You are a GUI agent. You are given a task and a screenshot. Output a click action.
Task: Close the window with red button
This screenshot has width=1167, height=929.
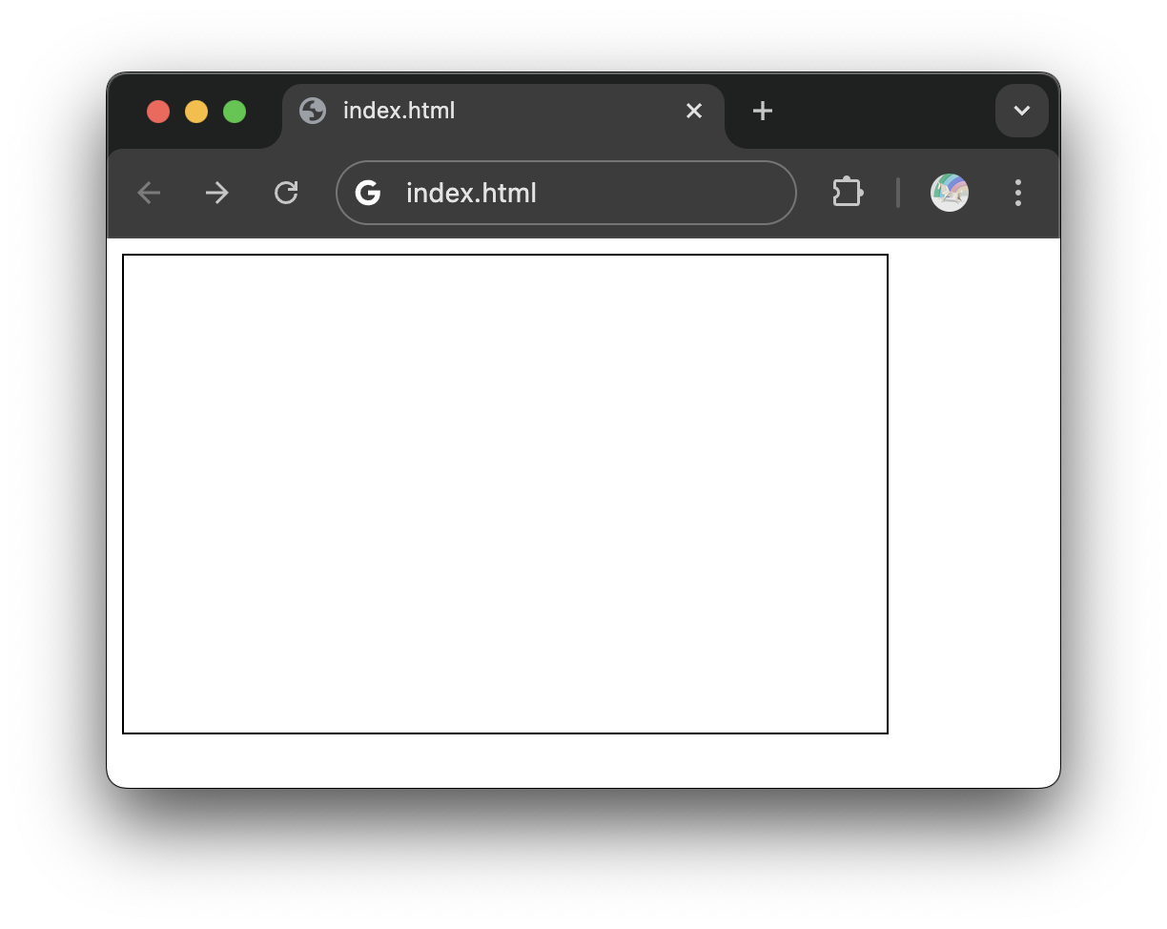click(x=158, y=112)
